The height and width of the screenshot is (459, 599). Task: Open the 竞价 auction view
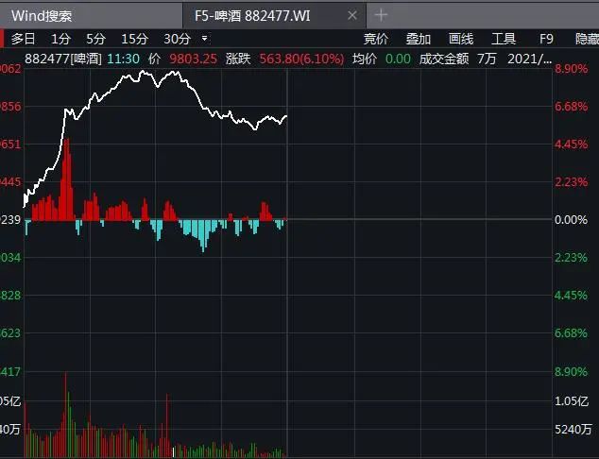coord(376,38)
